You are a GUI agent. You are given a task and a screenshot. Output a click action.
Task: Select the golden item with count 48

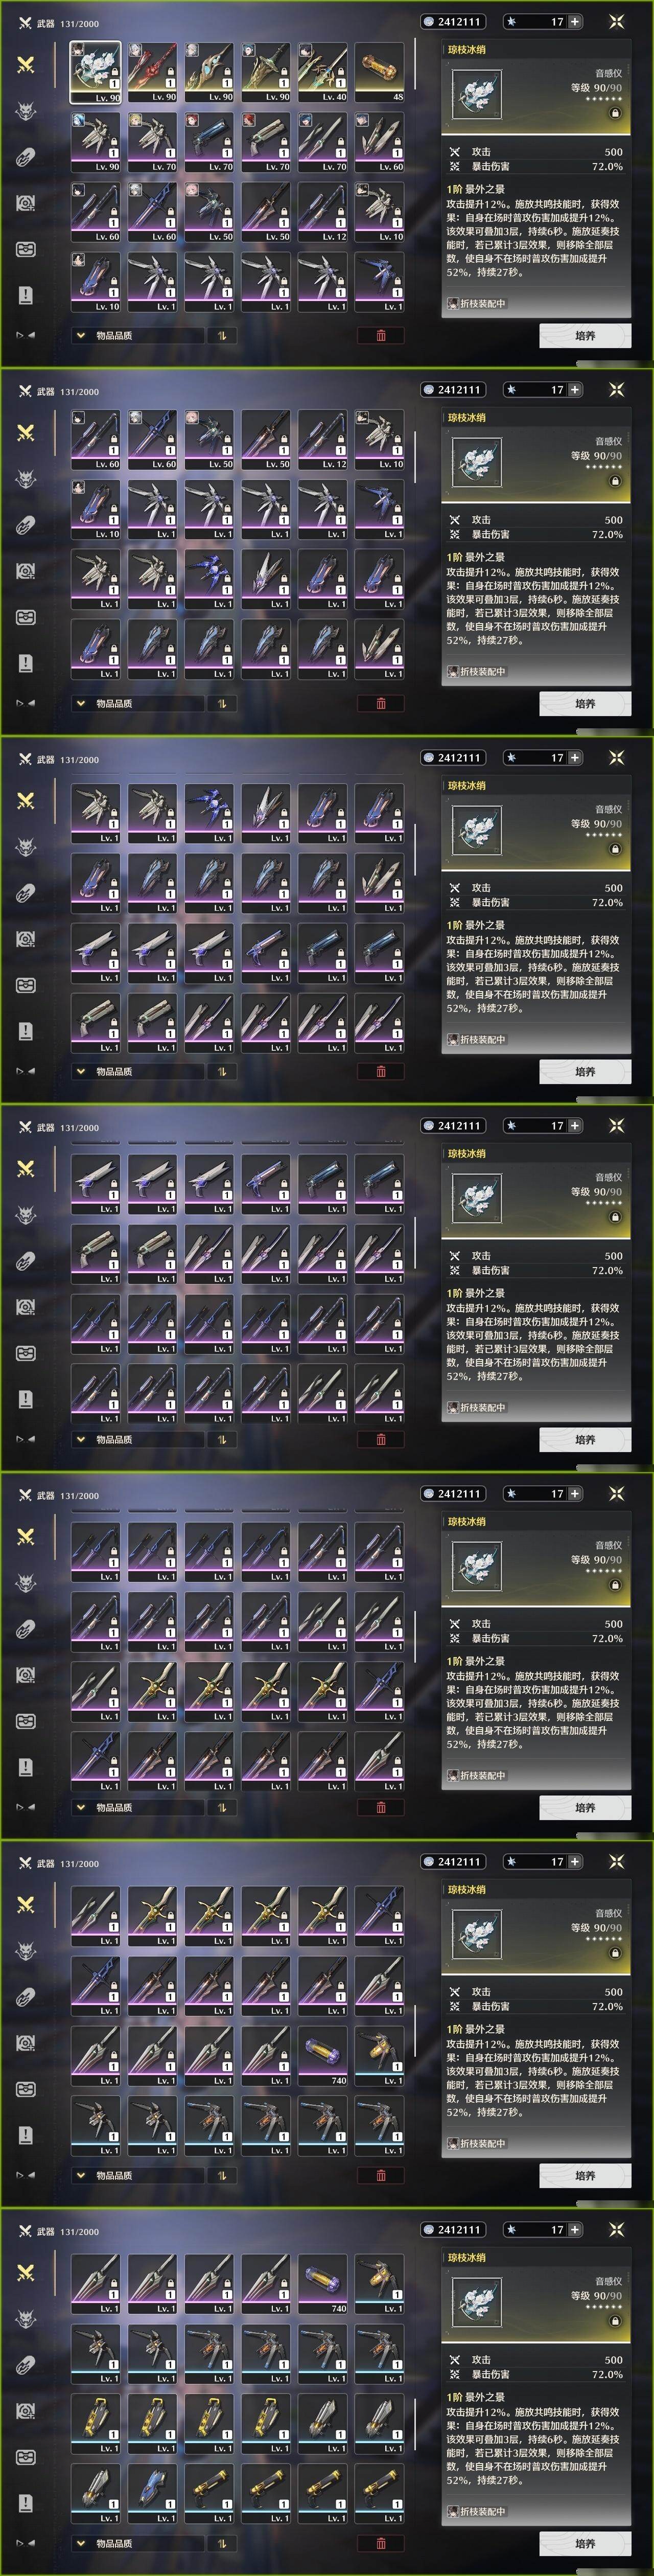coord(379,71)
